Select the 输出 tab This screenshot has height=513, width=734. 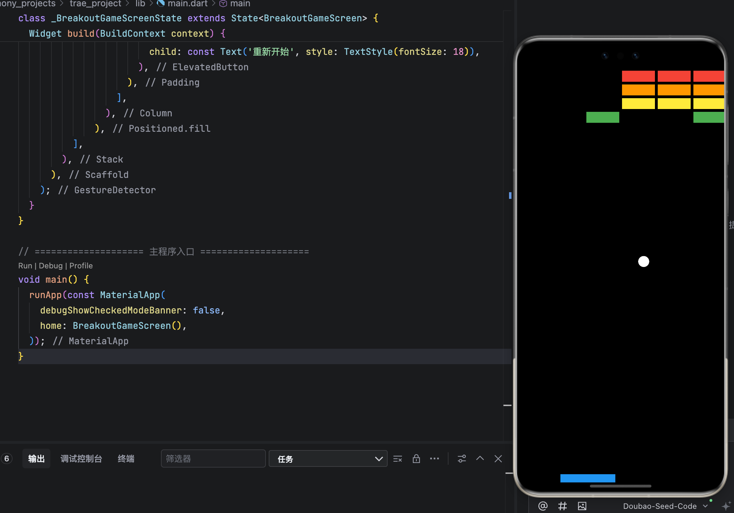36,459
